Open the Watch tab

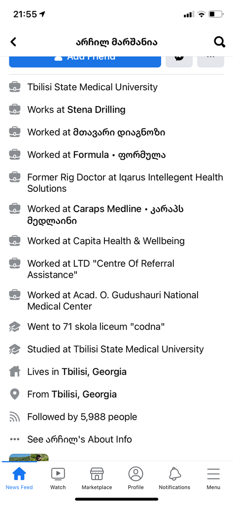tap(58, 478)
